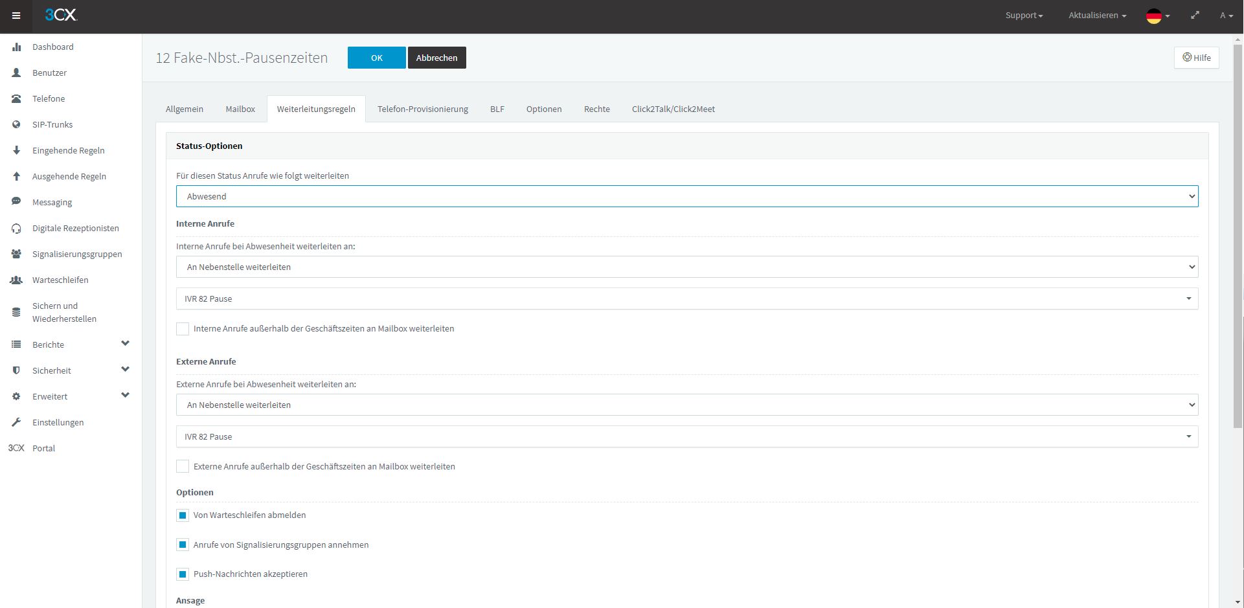Open Dashboard via its chart icon
Image resolution: width=1244 pixels, height=608 pixels.
[16, 47]
